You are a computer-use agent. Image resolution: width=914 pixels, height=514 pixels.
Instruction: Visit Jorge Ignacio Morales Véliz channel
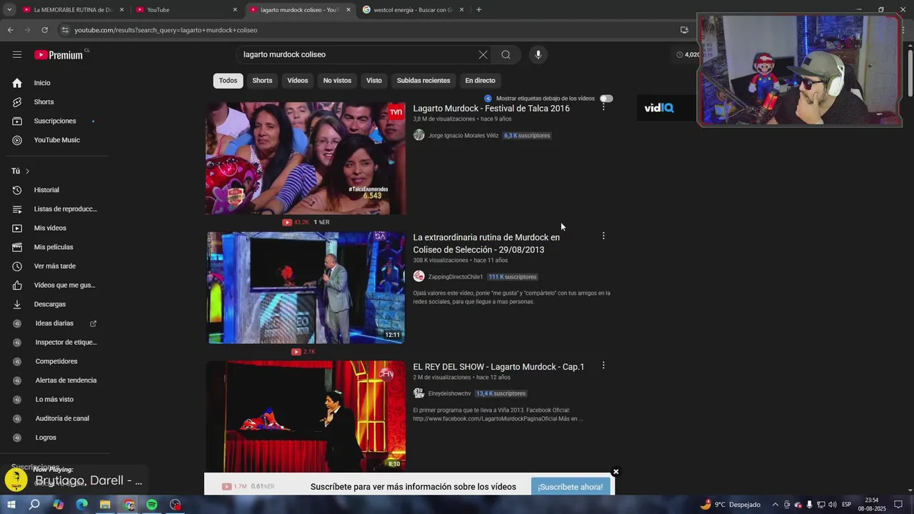[463, 136]
